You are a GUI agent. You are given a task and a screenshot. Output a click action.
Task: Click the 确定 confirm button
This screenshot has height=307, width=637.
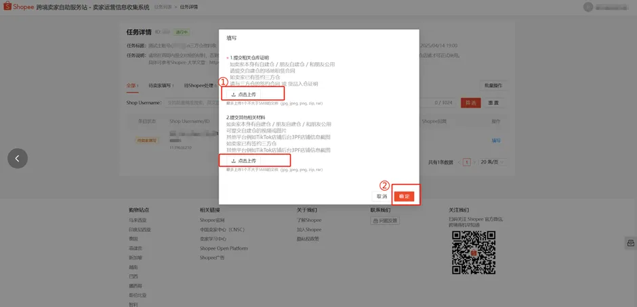click(x=404, y=196)
